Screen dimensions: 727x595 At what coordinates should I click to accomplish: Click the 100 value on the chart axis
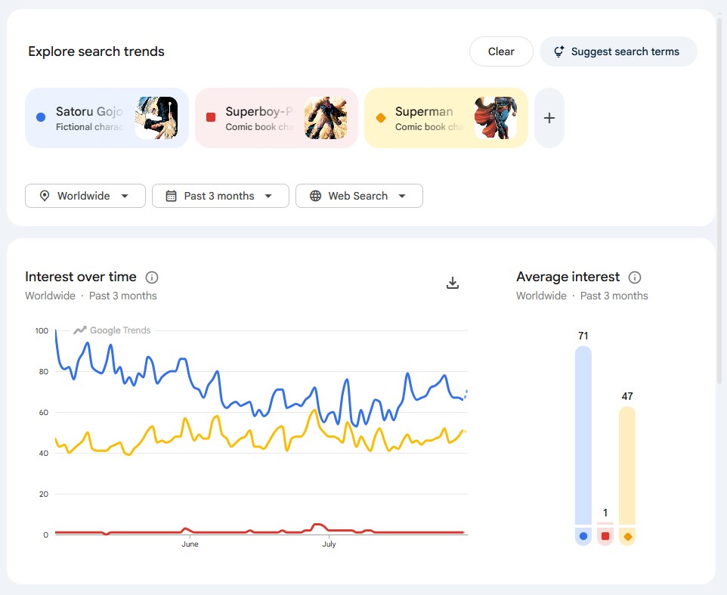pos(42,330)
